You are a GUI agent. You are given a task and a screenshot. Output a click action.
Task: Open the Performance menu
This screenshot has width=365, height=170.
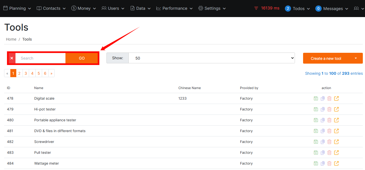pyautogui.click(x=174, y=8)
